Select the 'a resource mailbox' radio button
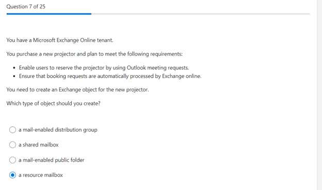Viewport: 322px width, 190px height. point(12,175)
